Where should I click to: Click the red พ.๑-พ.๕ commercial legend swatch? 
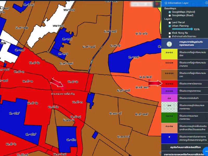[169, 84]
